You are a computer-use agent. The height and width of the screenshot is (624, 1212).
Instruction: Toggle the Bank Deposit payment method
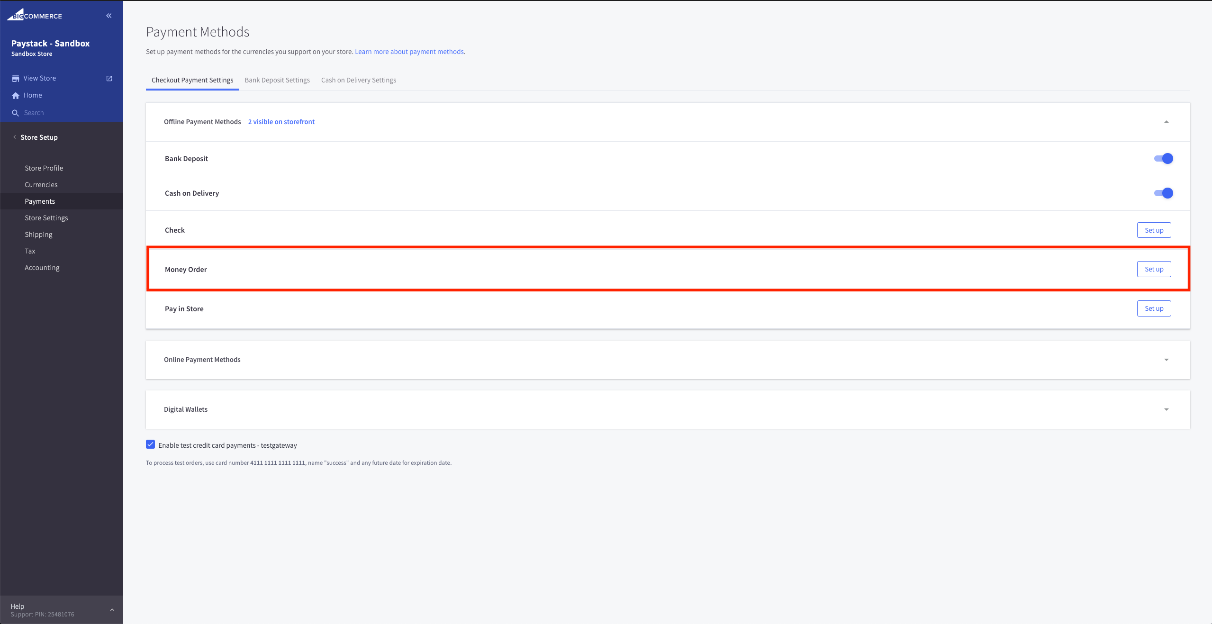pyautogui.click(x=1164, y=158)
